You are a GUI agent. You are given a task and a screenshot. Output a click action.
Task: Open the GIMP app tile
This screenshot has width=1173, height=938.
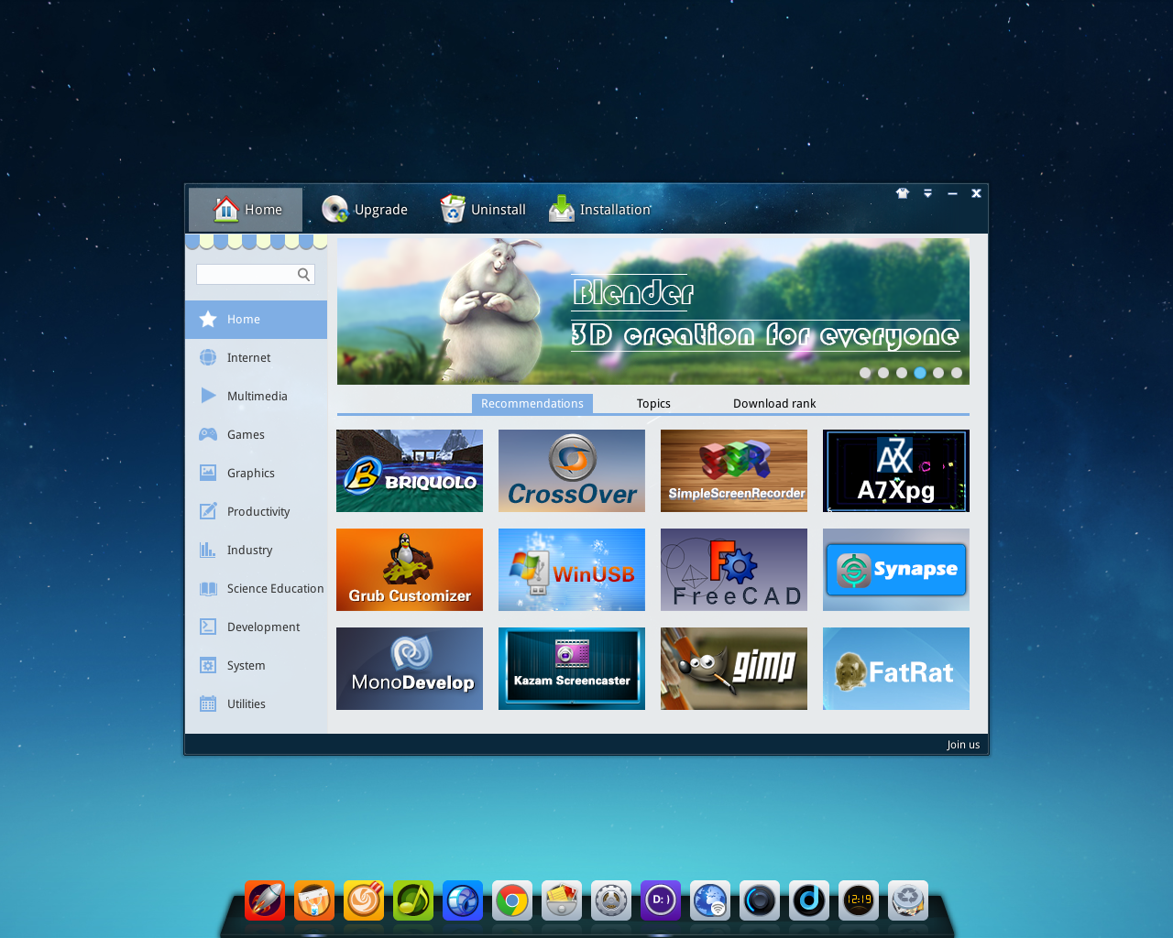[x=734, y=669]
